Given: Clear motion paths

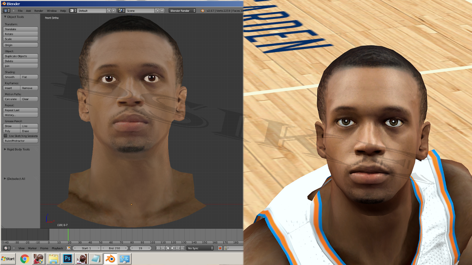Looking at the screenshot, I should [x=29, y=99].
